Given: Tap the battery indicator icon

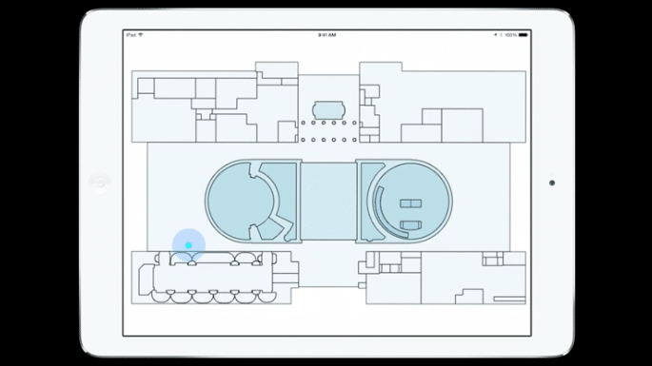Looking at the screenshot, I should pyautogui.click(x=524, y=35).
